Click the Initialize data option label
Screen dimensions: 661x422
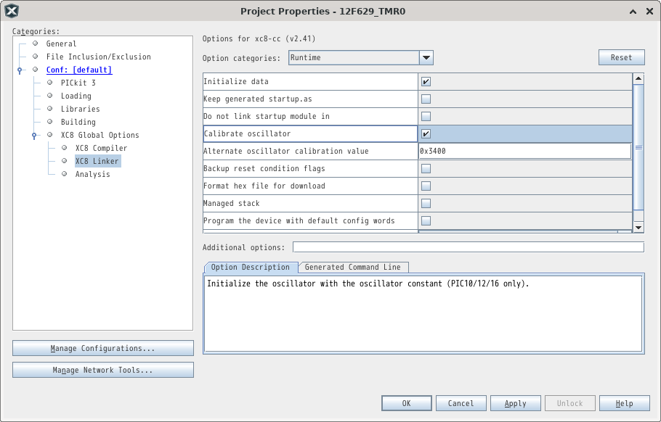(236, 82)
